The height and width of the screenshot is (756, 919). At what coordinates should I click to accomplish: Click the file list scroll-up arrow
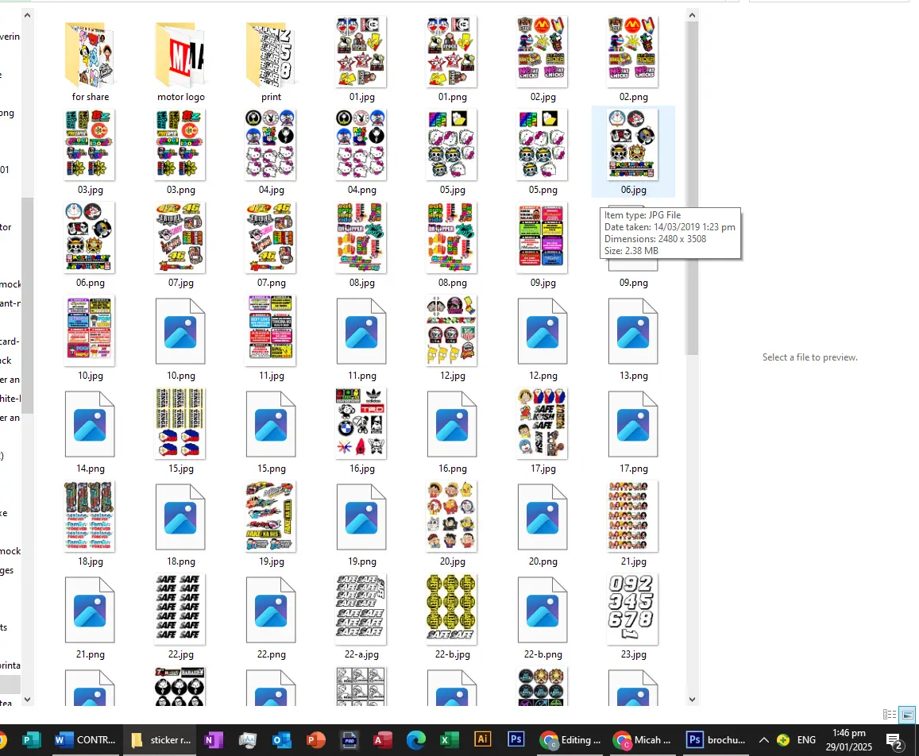[x=692, y=15]
